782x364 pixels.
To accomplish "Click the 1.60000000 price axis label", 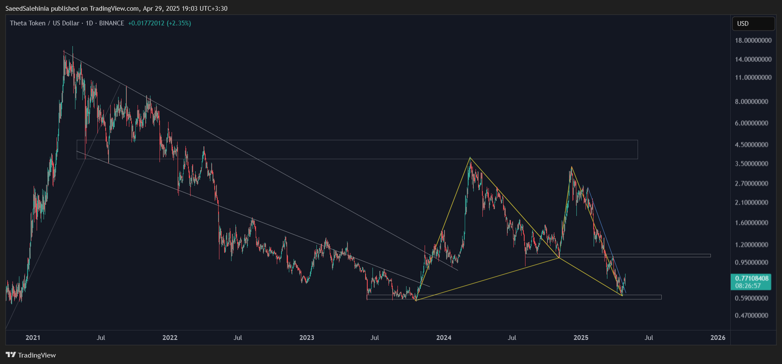I will click(751, 223).
